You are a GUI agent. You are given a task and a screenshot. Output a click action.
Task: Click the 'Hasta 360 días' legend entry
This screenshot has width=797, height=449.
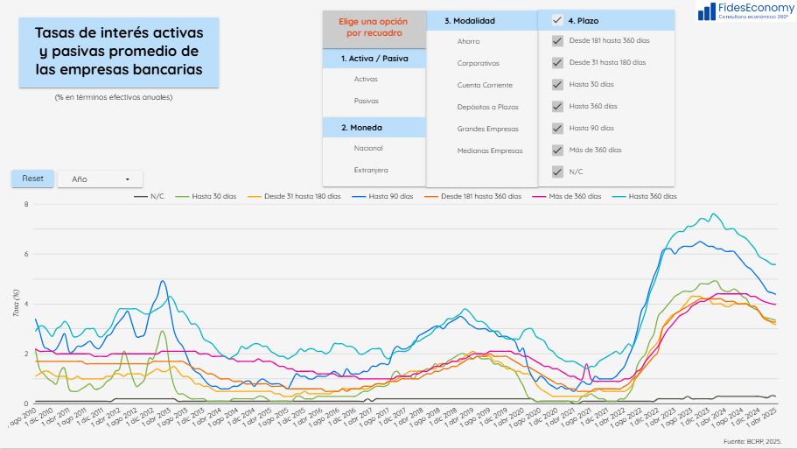pyautogui.click(x=644, y=197)
